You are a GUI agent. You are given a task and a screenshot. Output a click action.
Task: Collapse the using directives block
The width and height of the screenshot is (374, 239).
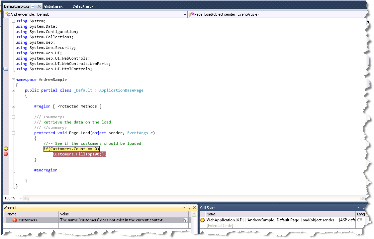(13, 21)
